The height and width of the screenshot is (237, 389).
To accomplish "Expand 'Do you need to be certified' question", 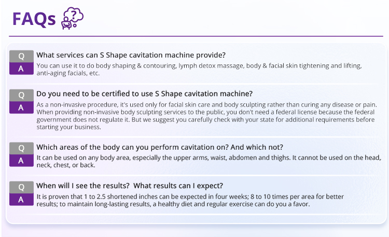I will tap(144, 94).
